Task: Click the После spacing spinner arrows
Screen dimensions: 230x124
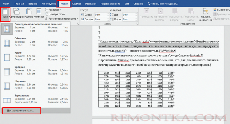Action: (x=136, y=19)
